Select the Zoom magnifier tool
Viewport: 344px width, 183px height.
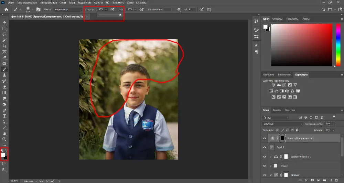(x=5, y=139)
